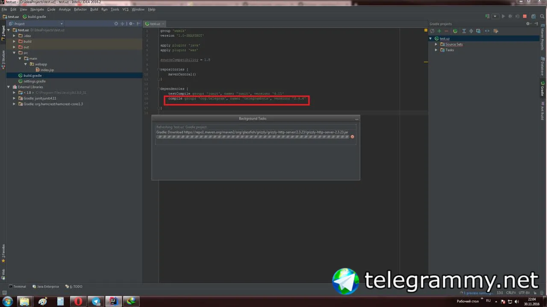
Task: Open Telegram from the Windows taskbar
Action: coord(96,301)
